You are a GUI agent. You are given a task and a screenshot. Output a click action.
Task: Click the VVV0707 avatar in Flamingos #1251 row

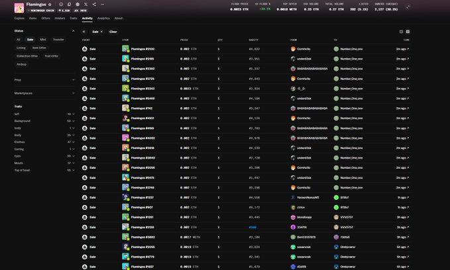click(x=336, y=217)
